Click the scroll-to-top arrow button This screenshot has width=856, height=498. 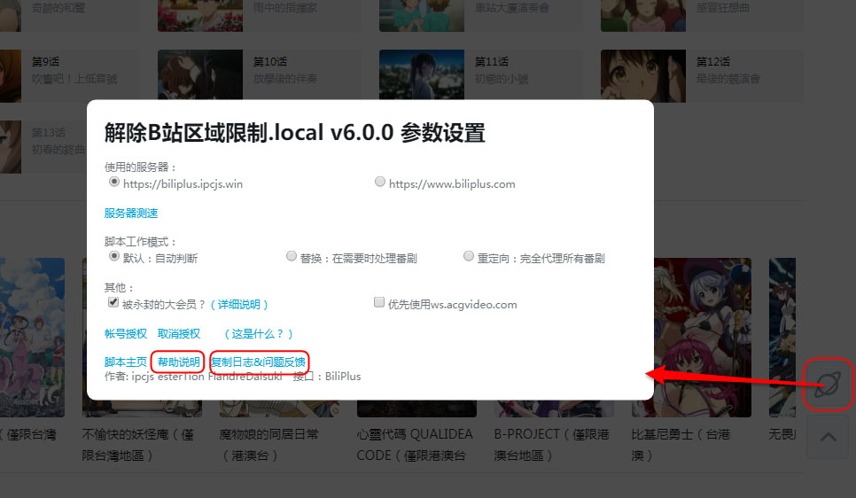(x=828, y=436)
